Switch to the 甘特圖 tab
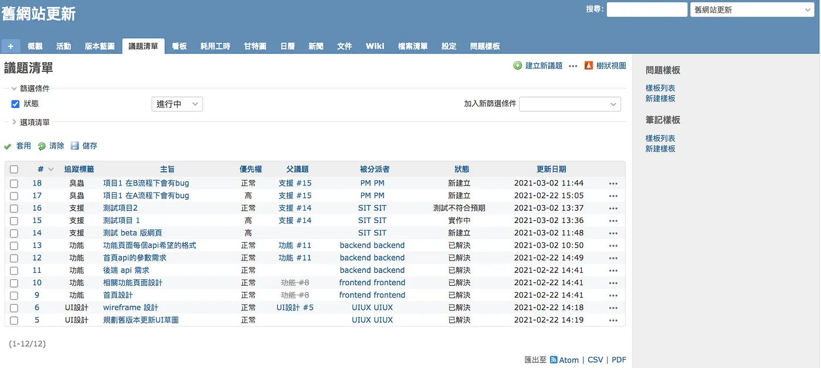The image size is (821, 368). (255, 46)
